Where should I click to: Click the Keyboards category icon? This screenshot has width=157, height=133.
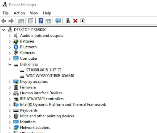coord(16,110)
